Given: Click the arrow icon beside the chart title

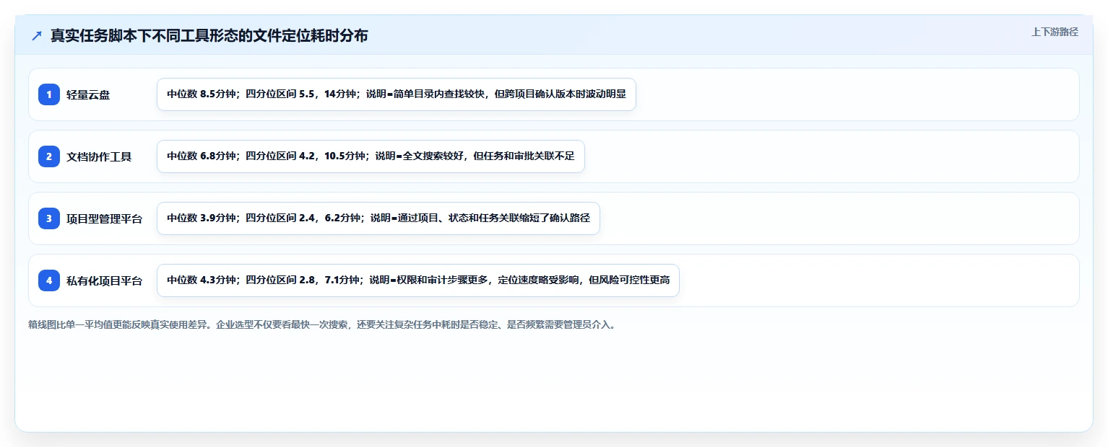Looking at the screenshot, I should pos(37,35).
